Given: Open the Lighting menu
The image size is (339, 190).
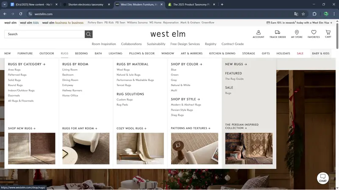Looking at the screenshot, I should coord(115,54).
